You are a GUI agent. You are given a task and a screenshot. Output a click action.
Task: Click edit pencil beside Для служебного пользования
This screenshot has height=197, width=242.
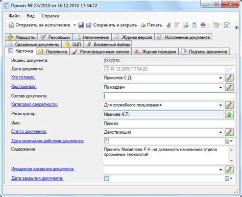229,105
